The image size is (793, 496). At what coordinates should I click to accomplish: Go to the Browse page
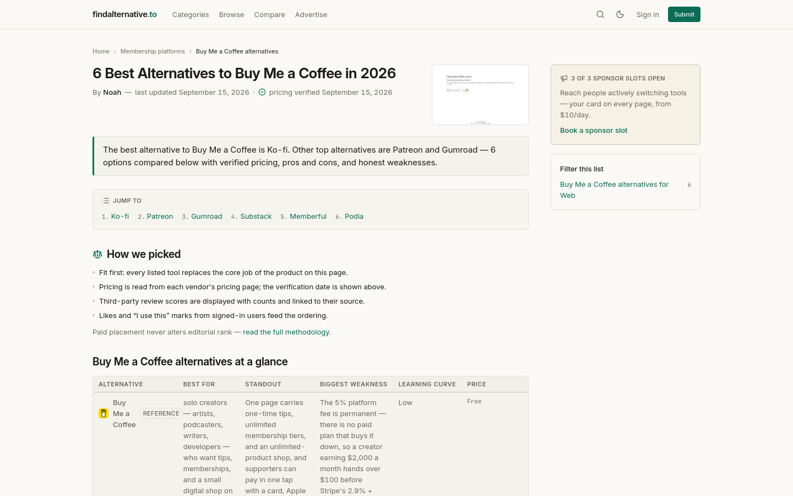click(231, 14)
